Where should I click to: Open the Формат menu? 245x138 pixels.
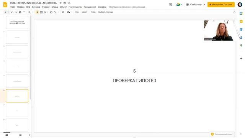pos(46,7)
